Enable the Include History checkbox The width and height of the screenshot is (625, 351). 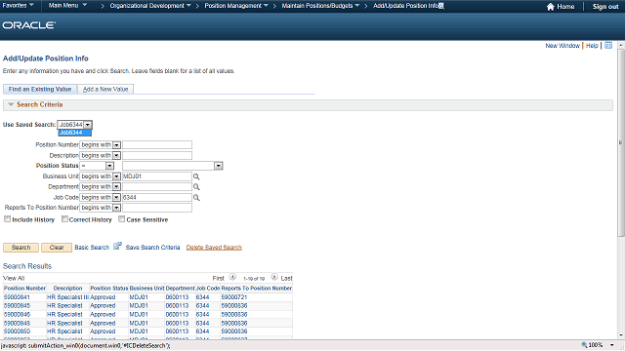pyautogui.click(x=7, y=218)
